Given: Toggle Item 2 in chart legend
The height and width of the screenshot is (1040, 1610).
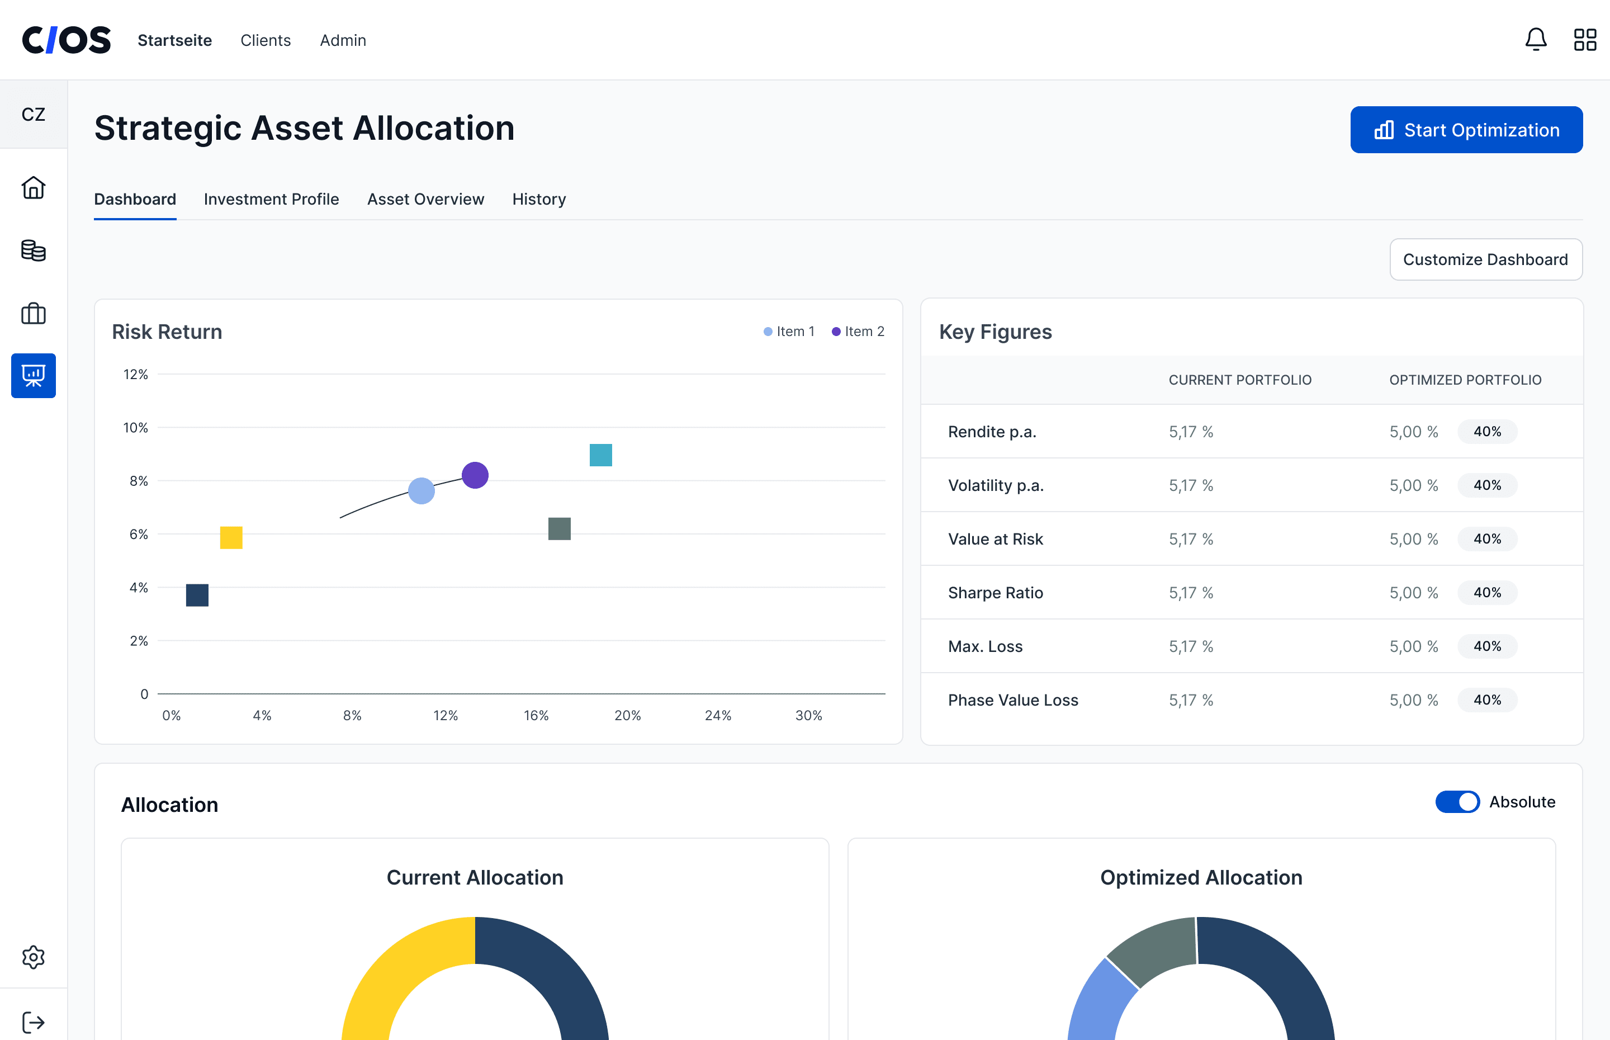Looking at the screenshot, I should pyautogui.click(x=858, y=332).
